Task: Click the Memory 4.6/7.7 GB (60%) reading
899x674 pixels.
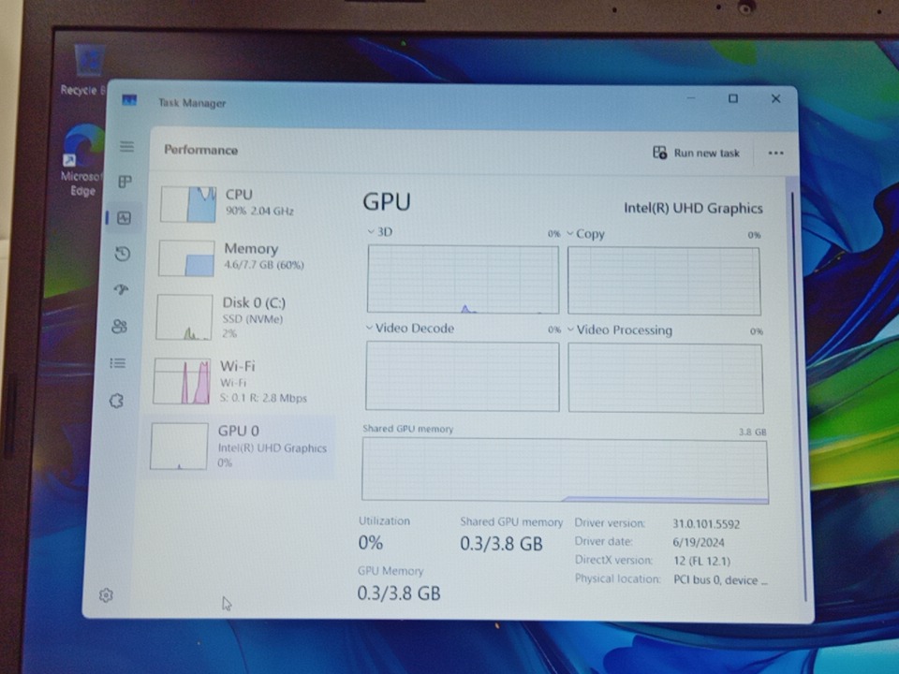Action: coord(264,265)
